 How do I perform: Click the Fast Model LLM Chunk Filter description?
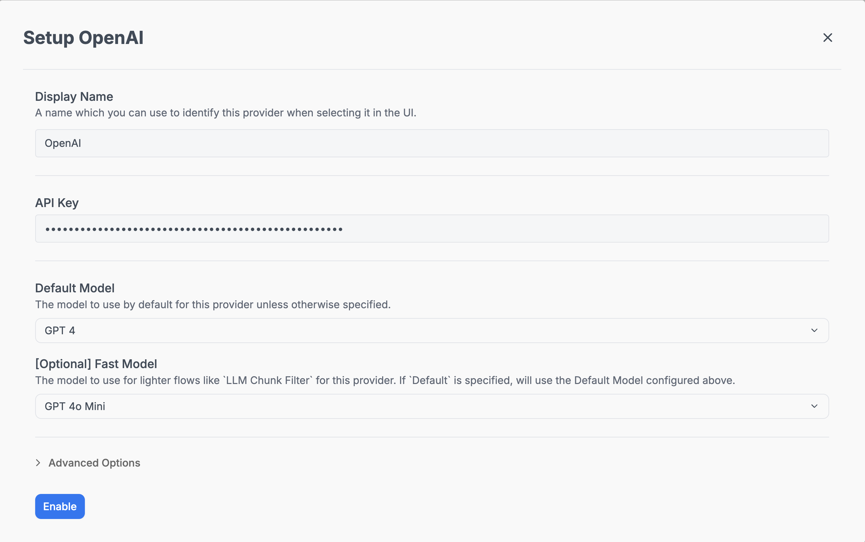(x=385, y=380)
